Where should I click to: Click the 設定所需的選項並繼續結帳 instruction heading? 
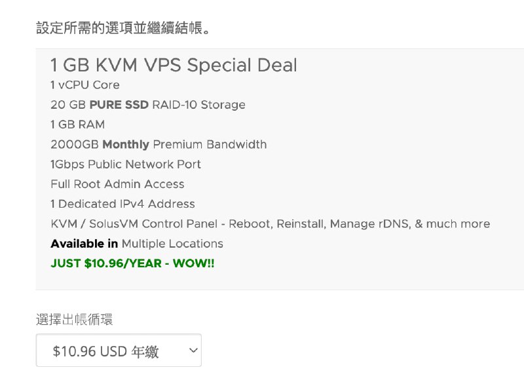[x=123, y=29]
